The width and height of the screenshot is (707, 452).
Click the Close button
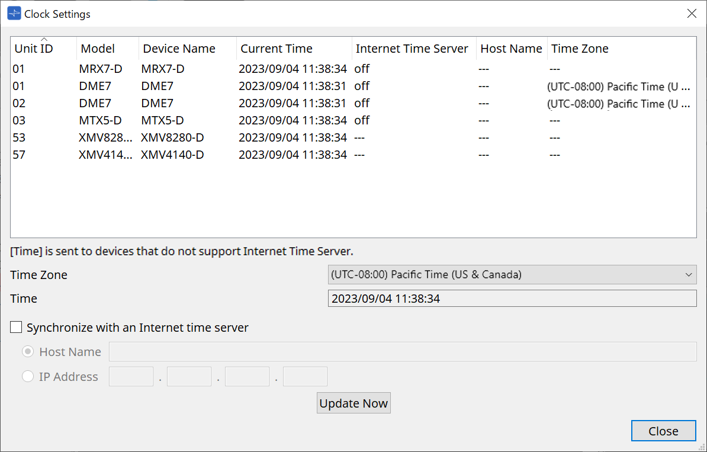pos(663,431)
